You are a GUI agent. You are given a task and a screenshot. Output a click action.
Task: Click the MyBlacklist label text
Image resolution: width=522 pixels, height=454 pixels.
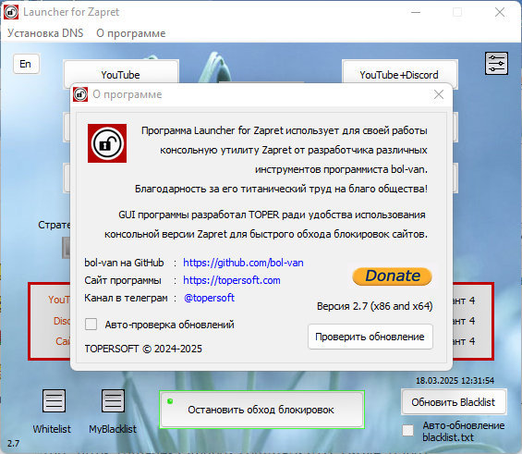click(113, 429)
